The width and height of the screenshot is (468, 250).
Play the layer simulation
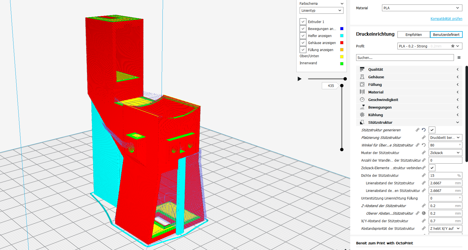tap(300, 79)
